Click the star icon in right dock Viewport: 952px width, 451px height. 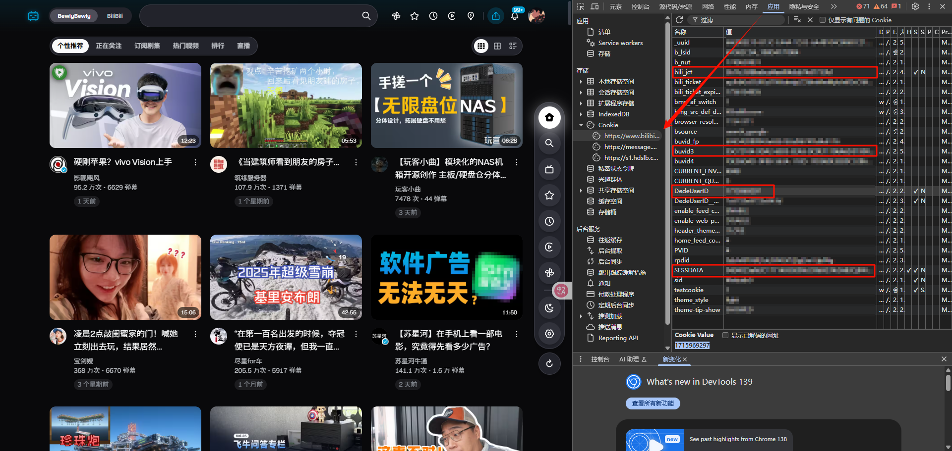tap(549, 195)
